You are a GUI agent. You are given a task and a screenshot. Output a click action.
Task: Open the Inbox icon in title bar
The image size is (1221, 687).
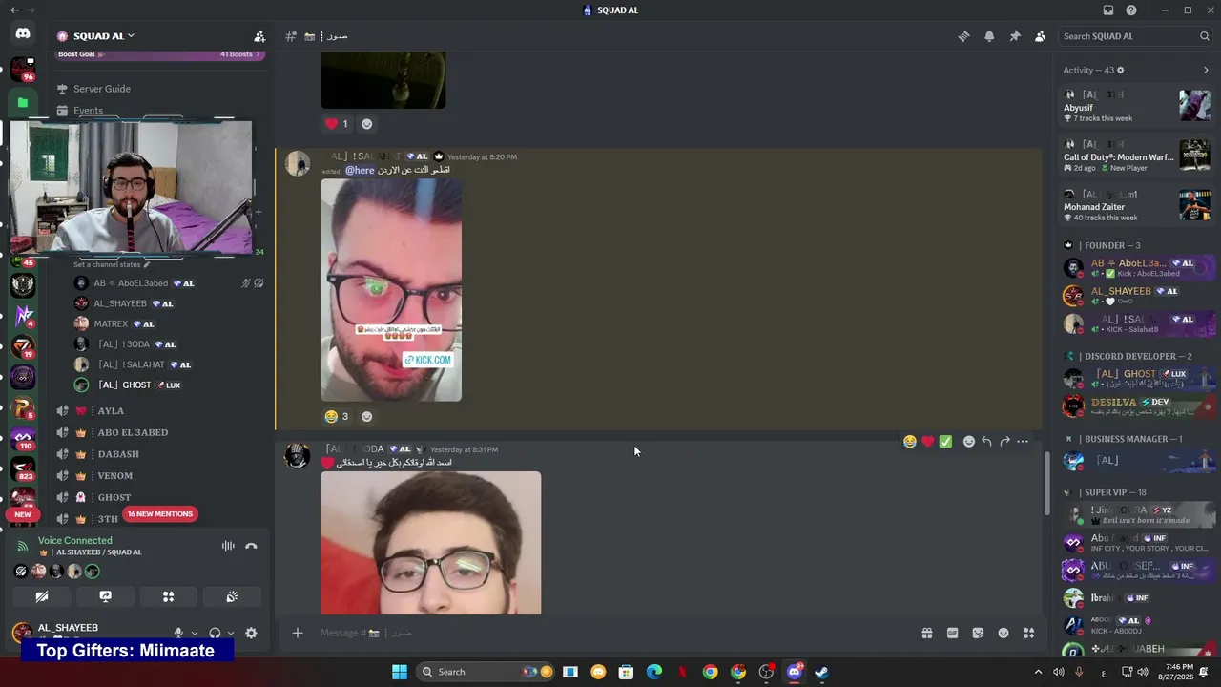[1108, 10]
